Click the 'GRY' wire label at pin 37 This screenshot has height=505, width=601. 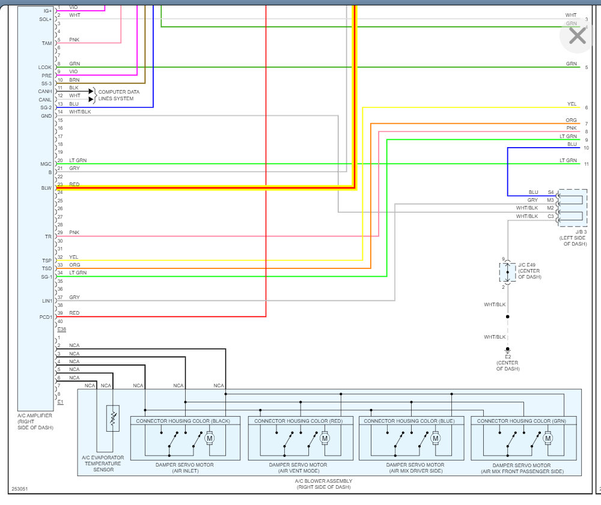(75, 297)
